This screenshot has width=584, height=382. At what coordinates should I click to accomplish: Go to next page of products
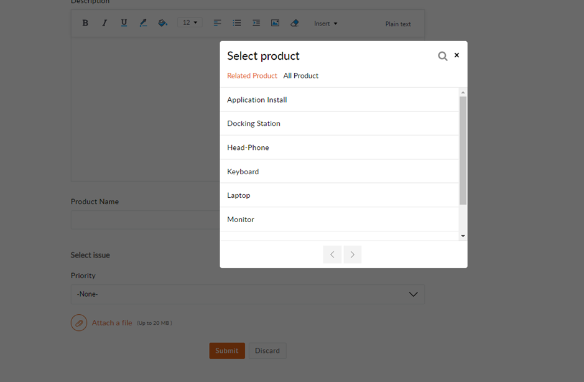pyautogui.click(x=353, y=254)
